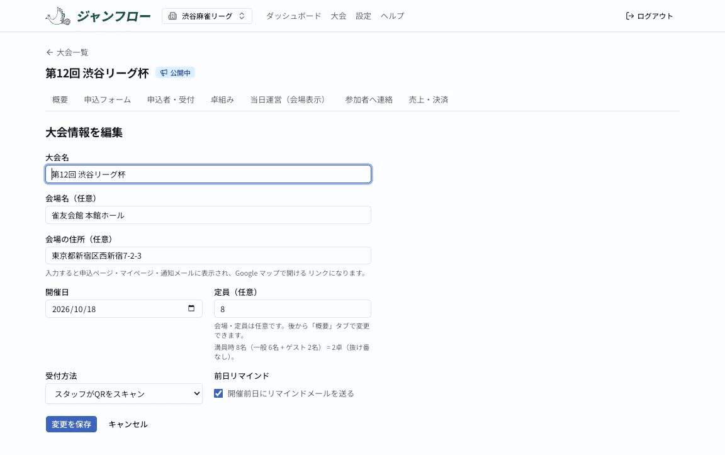This screenshot has height=455, width=725.
Task: Click the building icon in league selector
Action: point(172,16)
